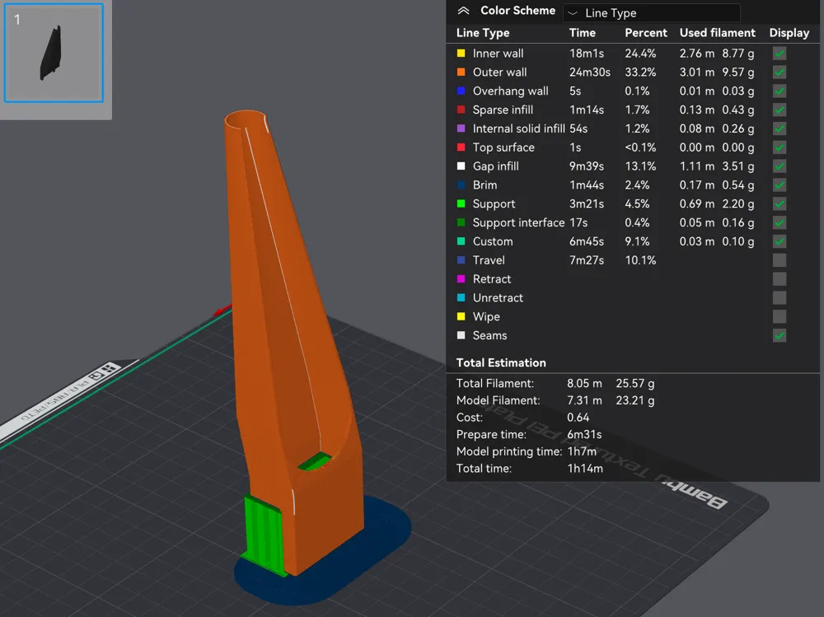Click the yellow Inner wall color swatch
The width and height of the screenshot is (824, 617).
click(461, 53)
